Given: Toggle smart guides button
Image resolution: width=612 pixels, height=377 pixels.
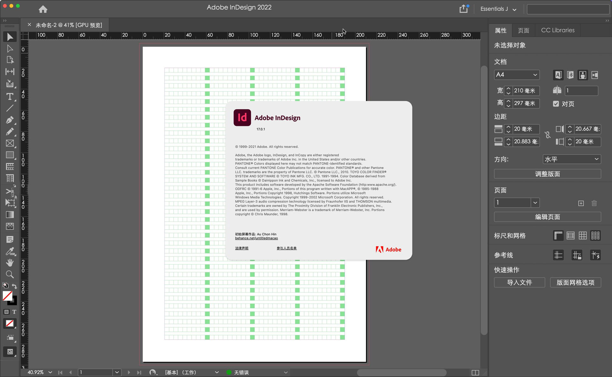Looking at the screenshot, I should [595, 255].
